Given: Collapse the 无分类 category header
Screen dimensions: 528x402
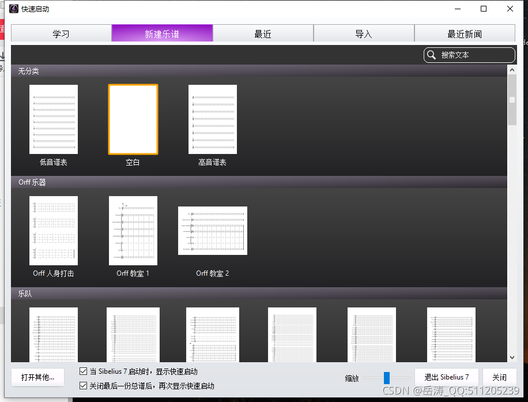Looking at the screenshot, I should tap(259, 71).
